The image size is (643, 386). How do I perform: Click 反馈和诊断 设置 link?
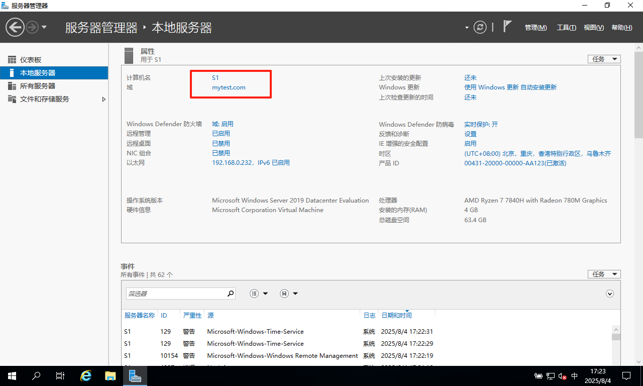pyautogui.click(x=470, y=134)
